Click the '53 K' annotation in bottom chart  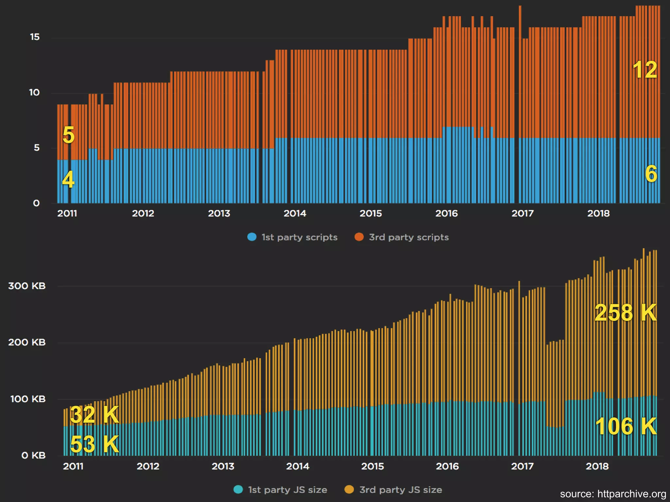coord(95,444)
